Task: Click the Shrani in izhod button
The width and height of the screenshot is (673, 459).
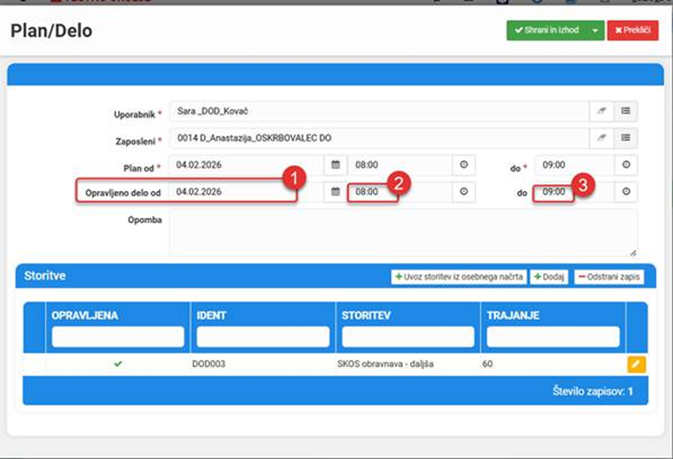Action: [547, 31]
